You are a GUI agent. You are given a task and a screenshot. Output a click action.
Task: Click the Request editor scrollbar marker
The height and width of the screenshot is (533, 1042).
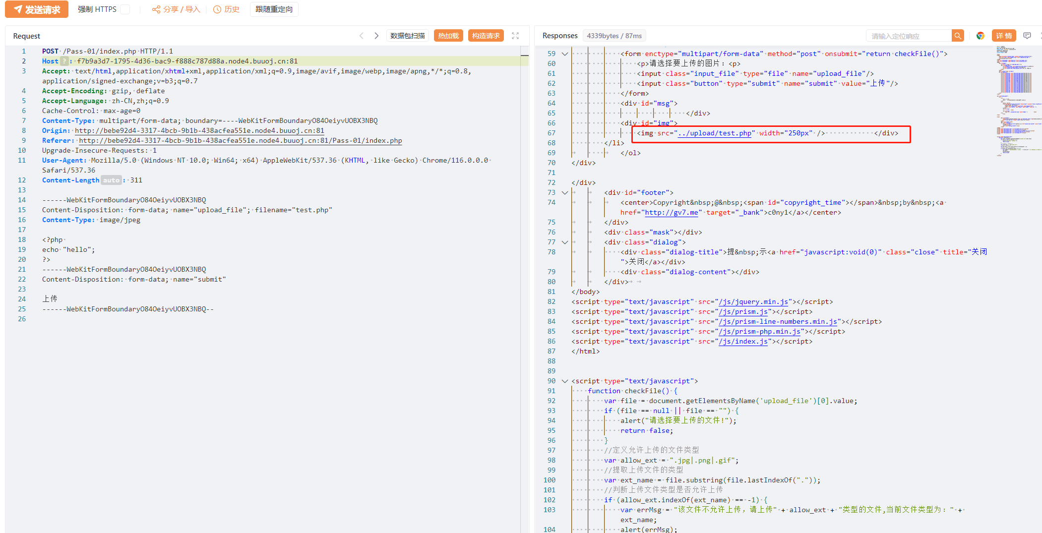point(524,56)
